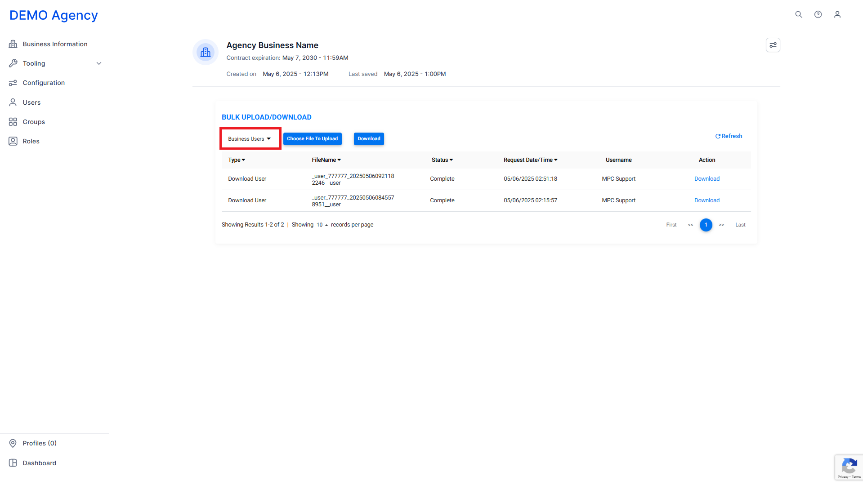863x485 pixels.
Task: Select page 1 in pagination
Action: (706, 225)
